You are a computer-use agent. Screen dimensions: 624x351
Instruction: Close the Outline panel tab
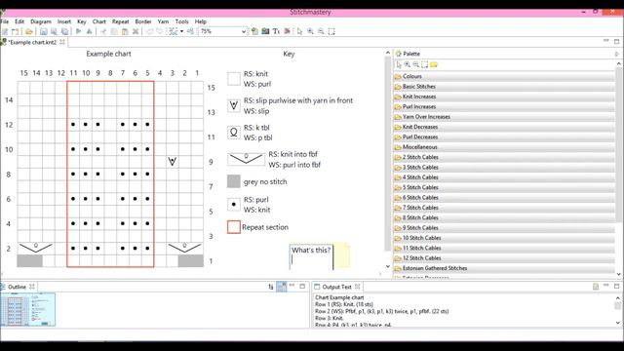32,287
